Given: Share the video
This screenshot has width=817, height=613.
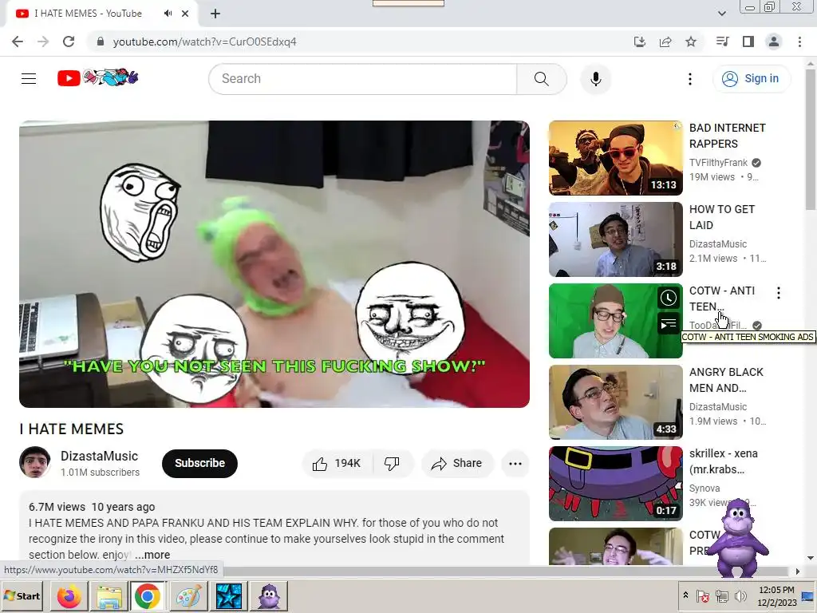Looking at the screenshot, I should tap(457, 464).
